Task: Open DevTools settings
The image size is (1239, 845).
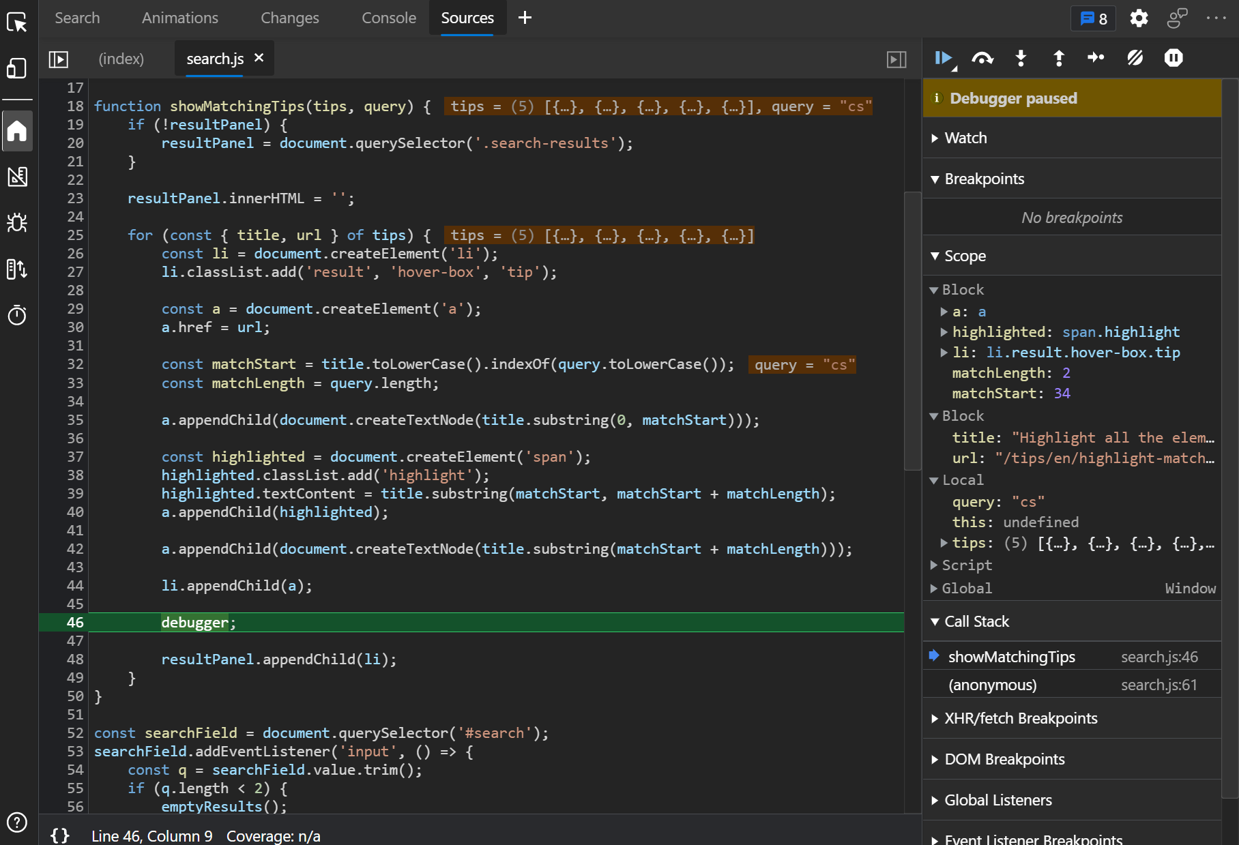Action: pos(1139,18)
